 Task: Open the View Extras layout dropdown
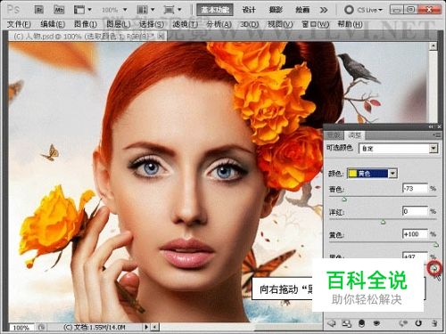pyautogui.click(x=82, y=10)
